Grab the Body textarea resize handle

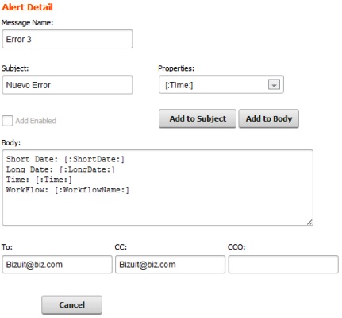point(309,223)
